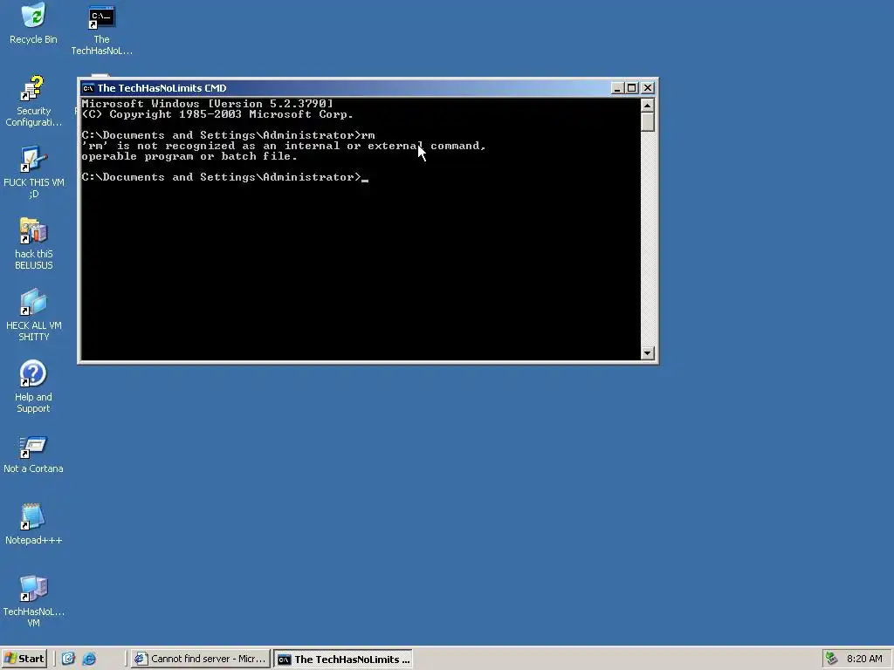Select The TechHasNoL... CMD desktop shortcut
This screenshot has height=670, width=894.
(x=101, y=30)
